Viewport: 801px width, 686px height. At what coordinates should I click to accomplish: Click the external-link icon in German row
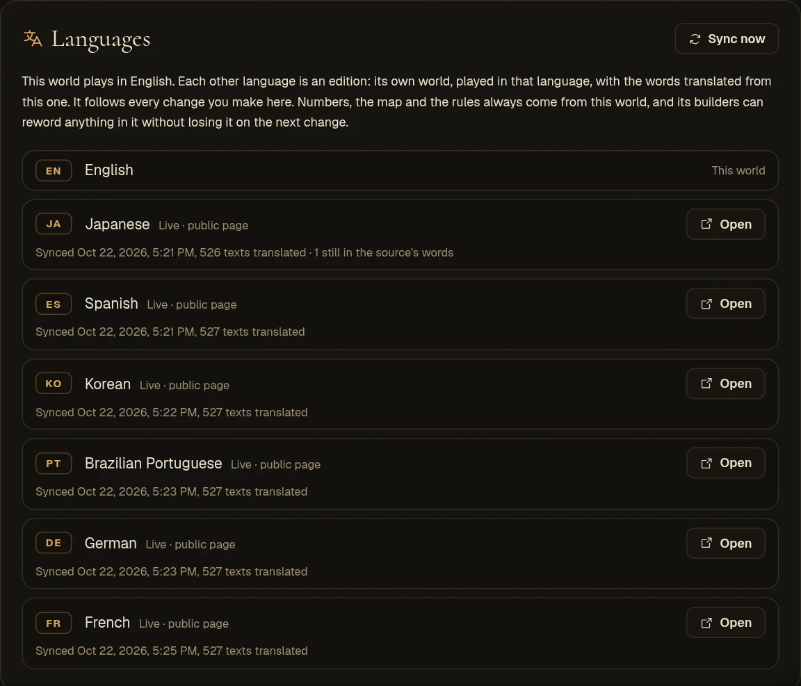coord(706,543)
